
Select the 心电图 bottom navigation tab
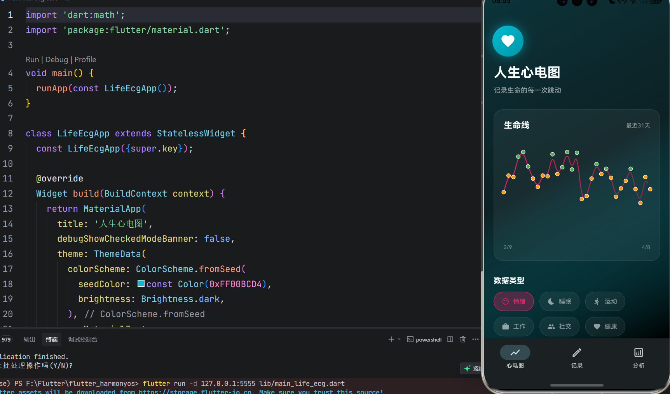[515, 357]
